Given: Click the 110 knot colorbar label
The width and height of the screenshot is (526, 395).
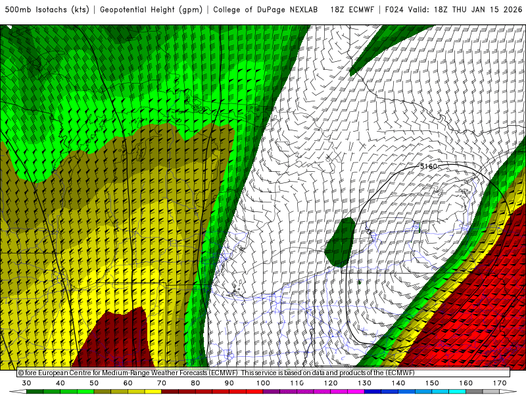Looking at the screenshot, I should click(x=297, y=383).
